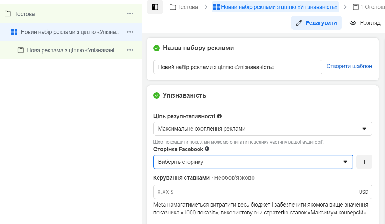This screenshot has height=224, width=385.
Task: Open options menu for Тестова campaign
Action: [x=130, y=14]
